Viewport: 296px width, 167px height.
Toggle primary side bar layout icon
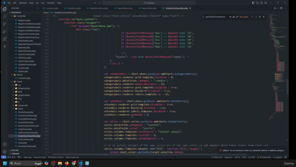pos(253,3)
